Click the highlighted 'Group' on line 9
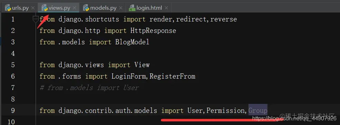This screenshot has width=340, height=125. click(258, 111)
